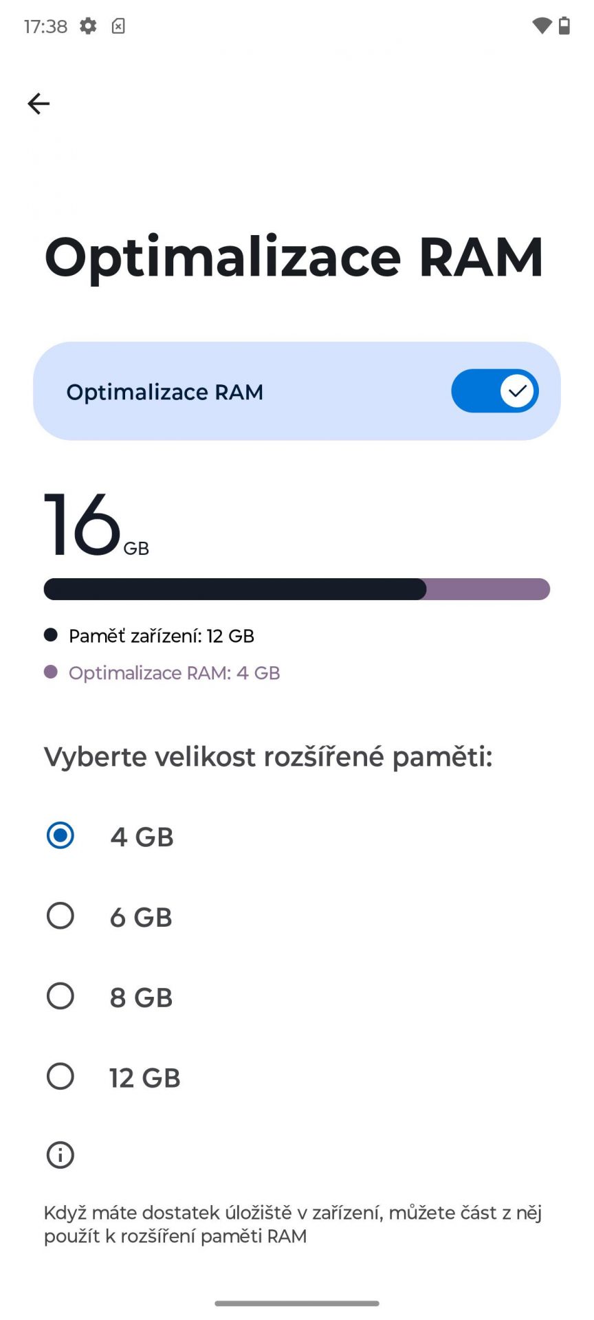The width and height of the screenshot is (594, 1320).
Task: Choose the 8 GB radio option
Action: [x=60, y=996]
